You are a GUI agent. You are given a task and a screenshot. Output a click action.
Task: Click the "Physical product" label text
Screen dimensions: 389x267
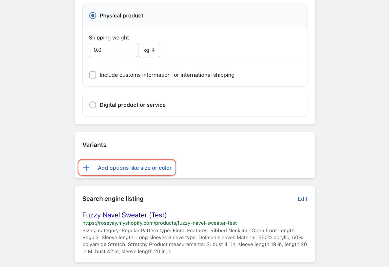click(x=121, y=16)
